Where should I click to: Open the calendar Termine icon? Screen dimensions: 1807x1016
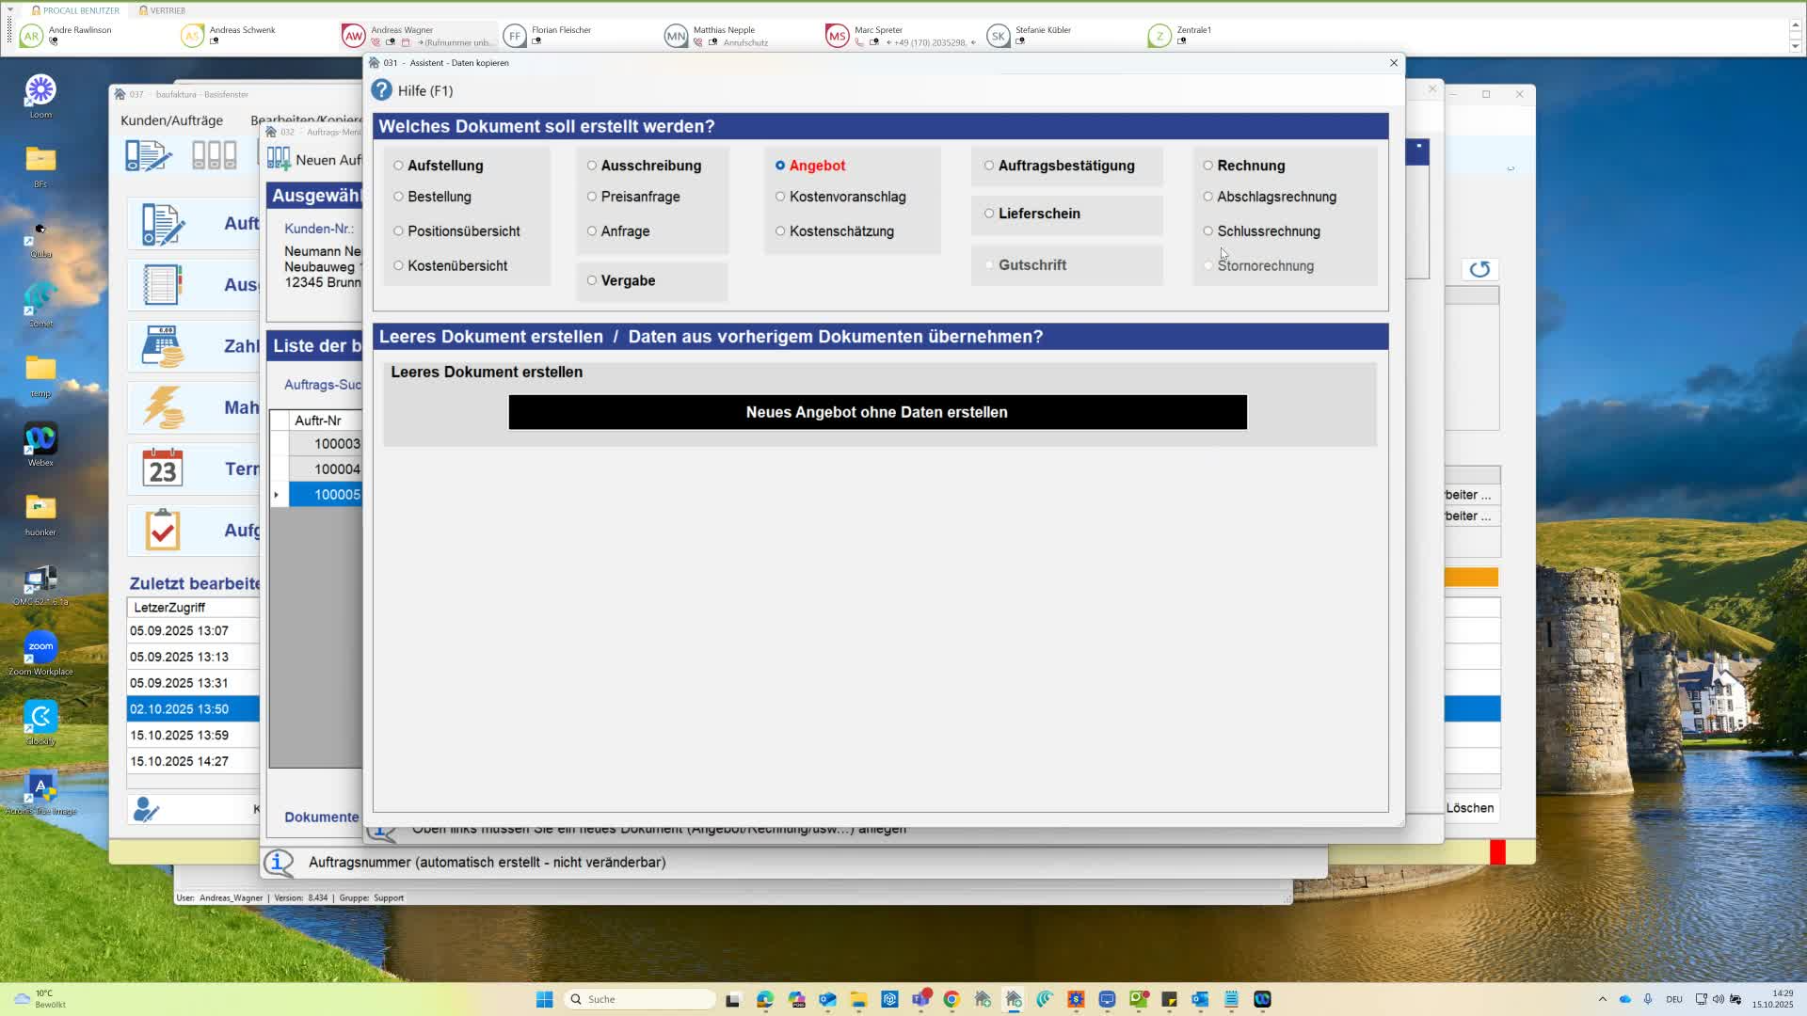162,468
